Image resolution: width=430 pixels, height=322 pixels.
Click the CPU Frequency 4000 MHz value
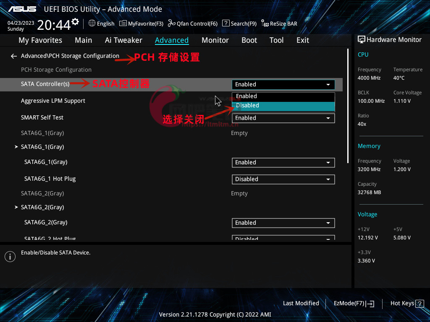tap(369, 78)
